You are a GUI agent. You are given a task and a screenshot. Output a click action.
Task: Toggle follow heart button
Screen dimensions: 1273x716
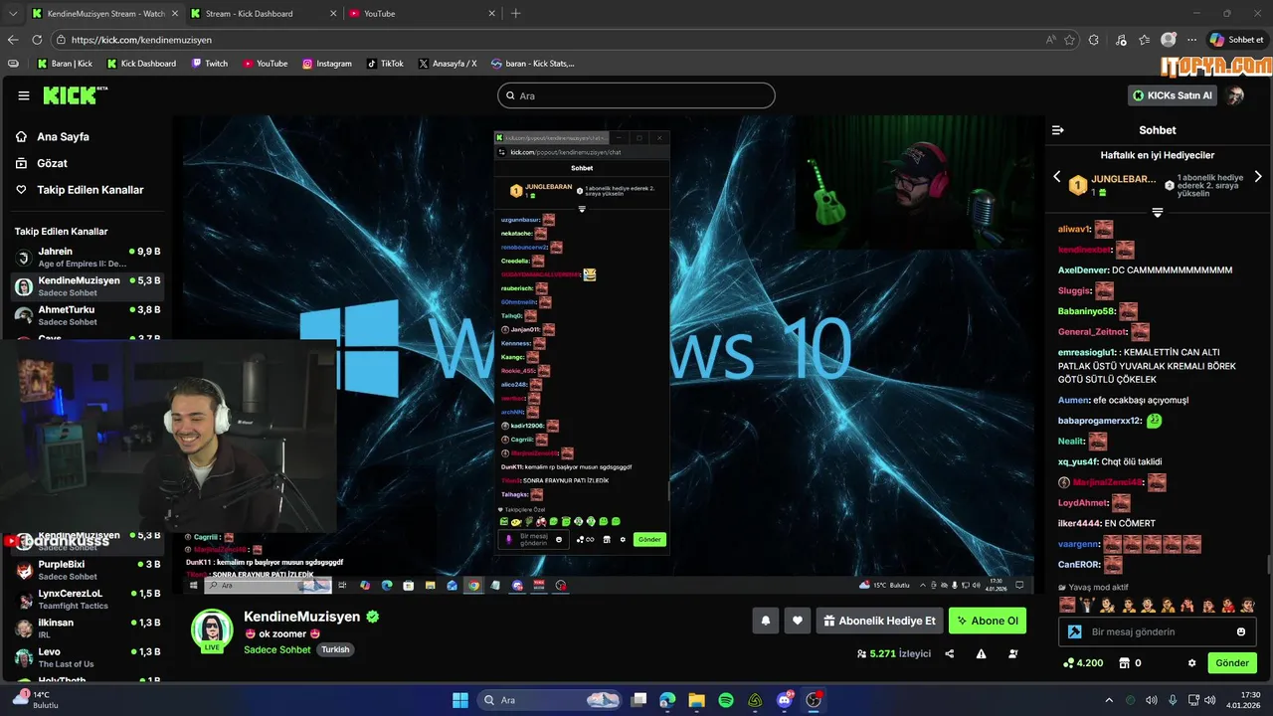click(798, 621)
